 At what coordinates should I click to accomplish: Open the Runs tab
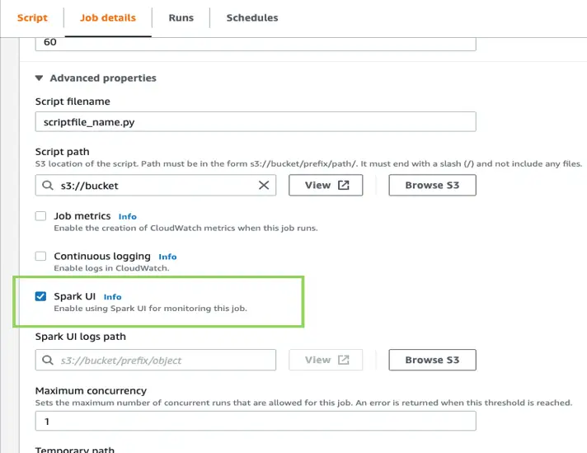click(181, 17)
